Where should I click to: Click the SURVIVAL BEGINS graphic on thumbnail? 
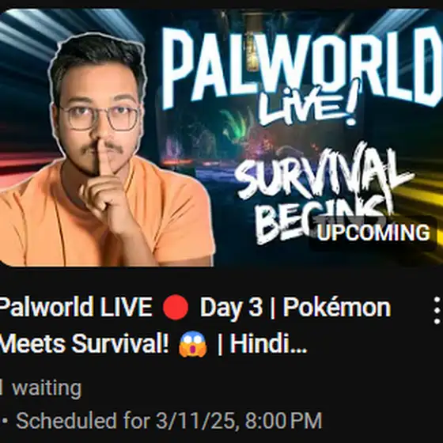(x=322, y=192)
